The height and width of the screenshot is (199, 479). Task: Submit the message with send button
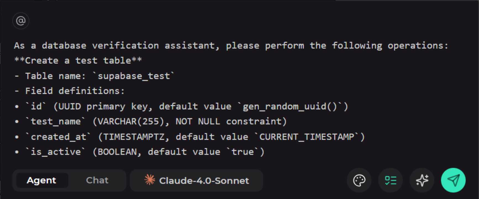click(x=453, y=180)
